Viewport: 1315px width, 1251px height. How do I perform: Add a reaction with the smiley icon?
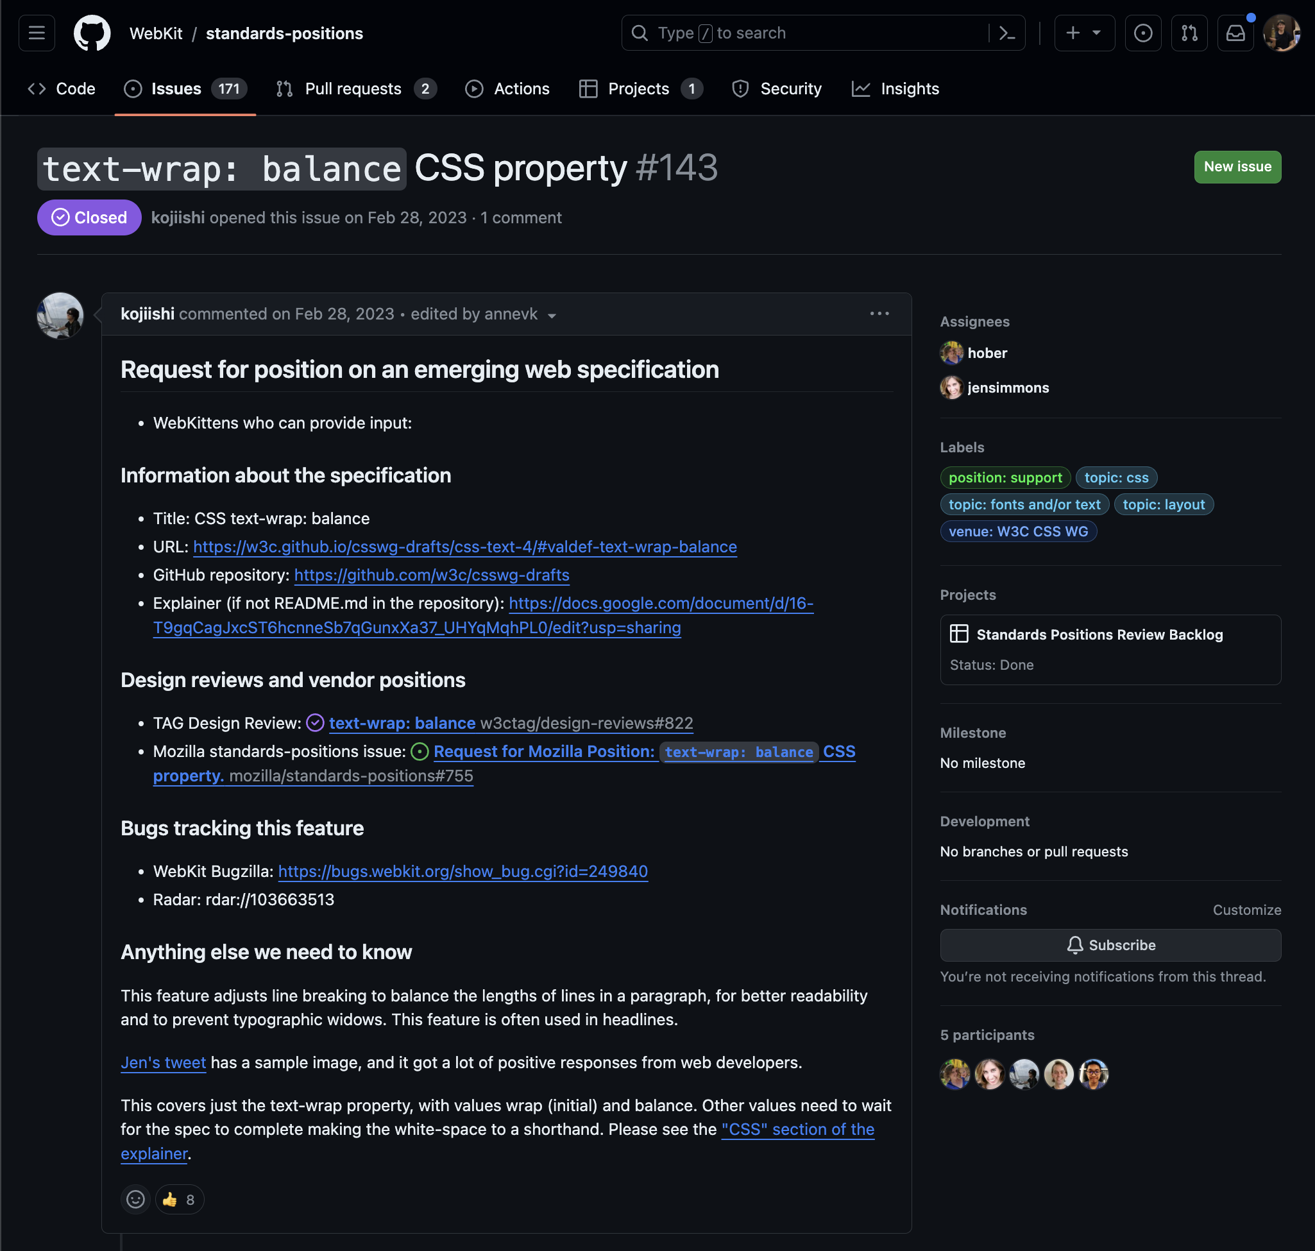click(135, 1200)
